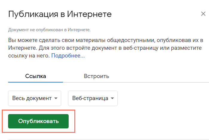The width and height of the screenshot is (209, 140).
Task: Click the "Публикация в Интернете" dialog title
Action: click(60, 14)
